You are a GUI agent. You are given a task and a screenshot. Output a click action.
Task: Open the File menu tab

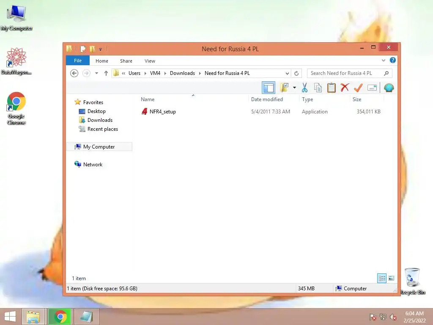78,61
